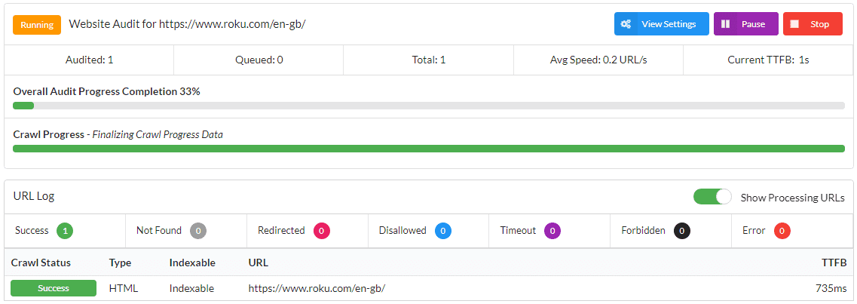Viewport: 857px width, 304px height.
Task: Sort the log by Crawl Status column
Action: coord(41,263)
